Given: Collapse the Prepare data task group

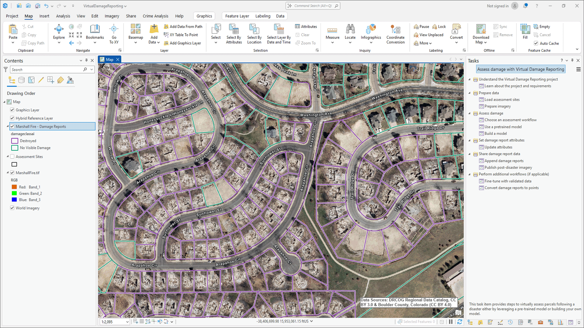Looking at the screenshot, I should coord(470,93).
